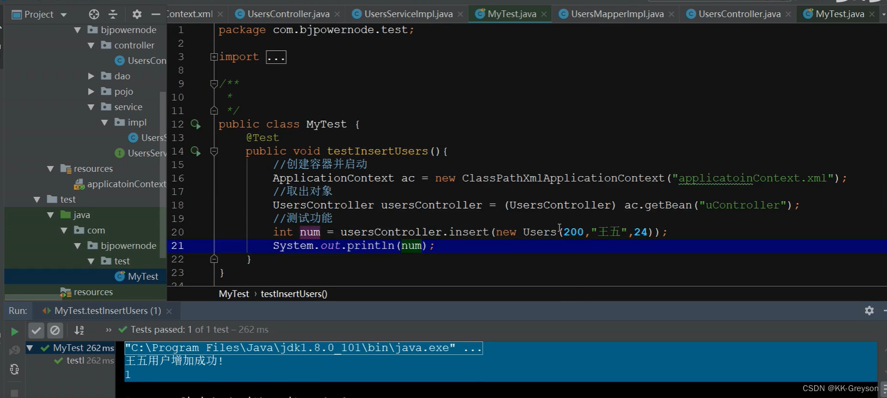
Task: Toggle show passed tests filter
Action: coord(36,330)
